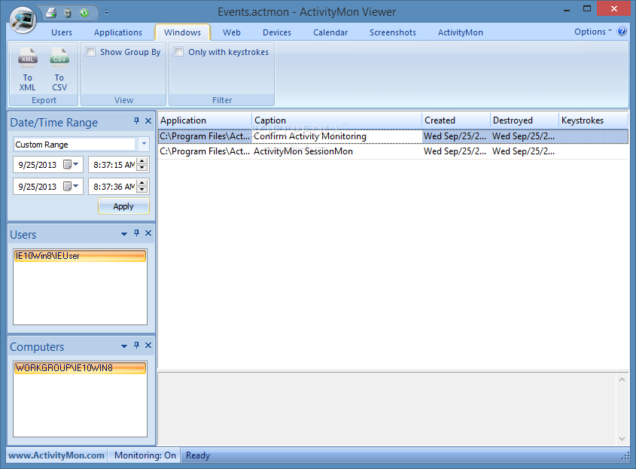
Task: Pin the Date/Time Range panel
Action: pyautogui.click(x=137, y=121)
